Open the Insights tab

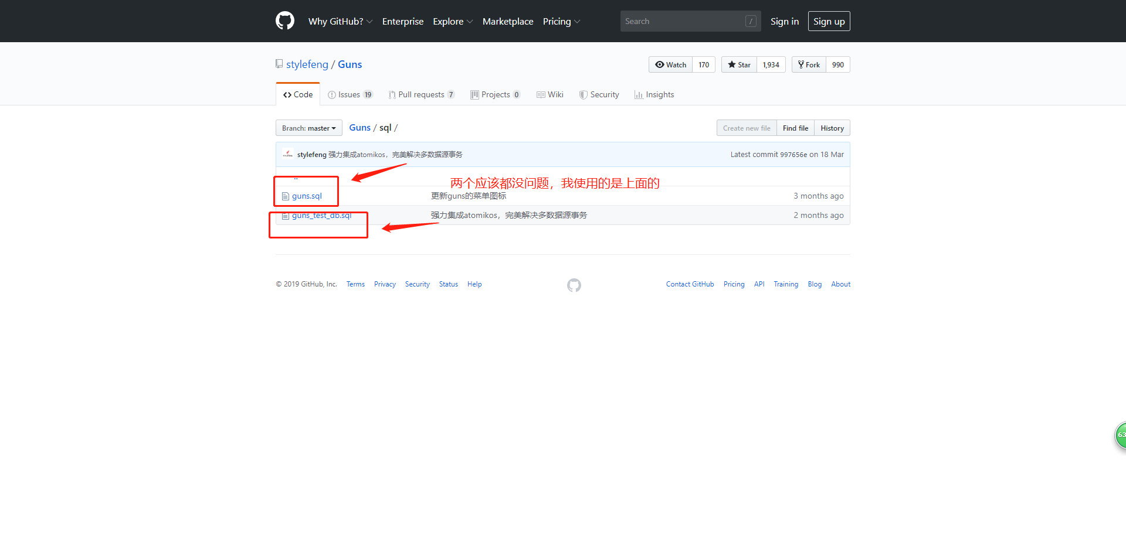click(x=654, y=94)
